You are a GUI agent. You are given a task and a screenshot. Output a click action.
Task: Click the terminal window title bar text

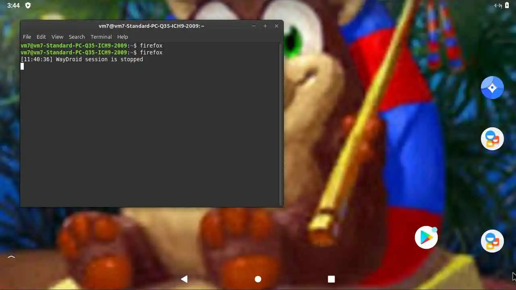[x=152, y=26]
